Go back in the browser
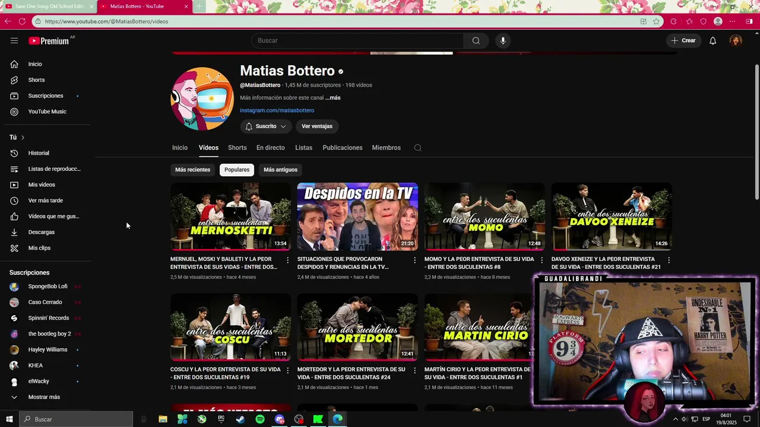Image resolution: width=760 pixels, height=427 pixels. coord(8,21)
